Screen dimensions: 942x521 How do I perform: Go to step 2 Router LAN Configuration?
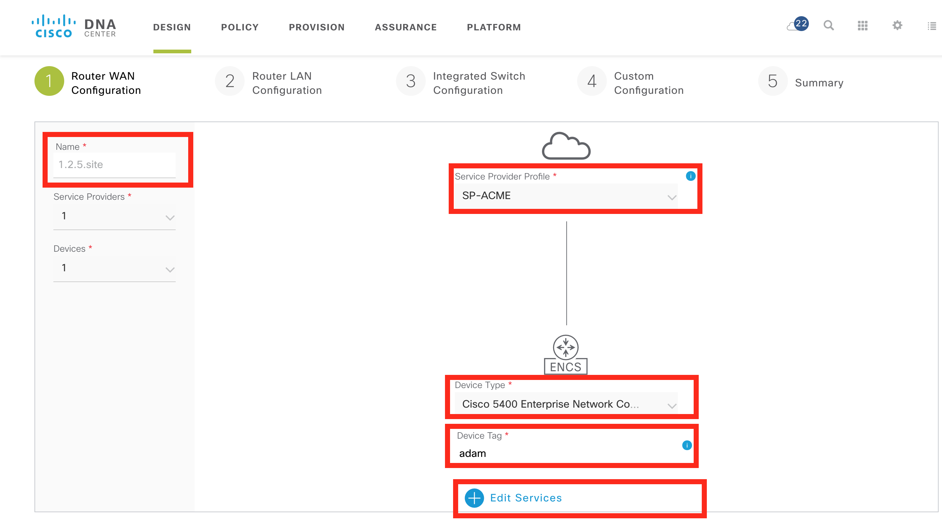tap(269, 83)
